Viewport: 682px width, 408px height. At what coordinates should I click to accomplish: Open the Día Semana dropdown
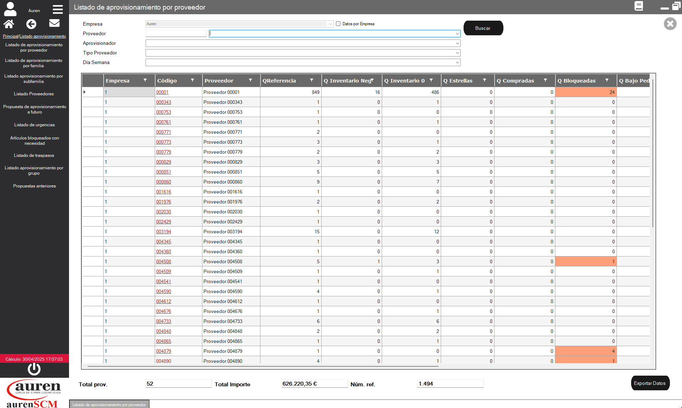click(x=457, y=63)
